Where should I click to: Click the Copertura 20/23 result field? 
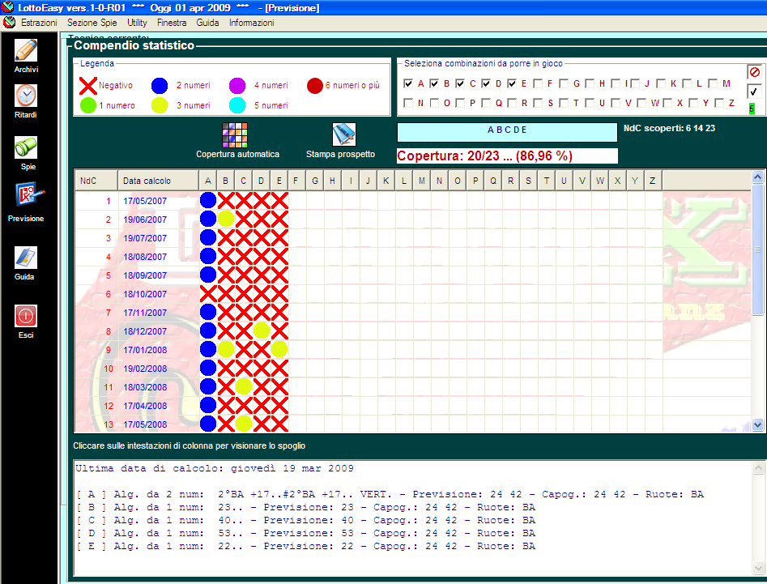507,156
